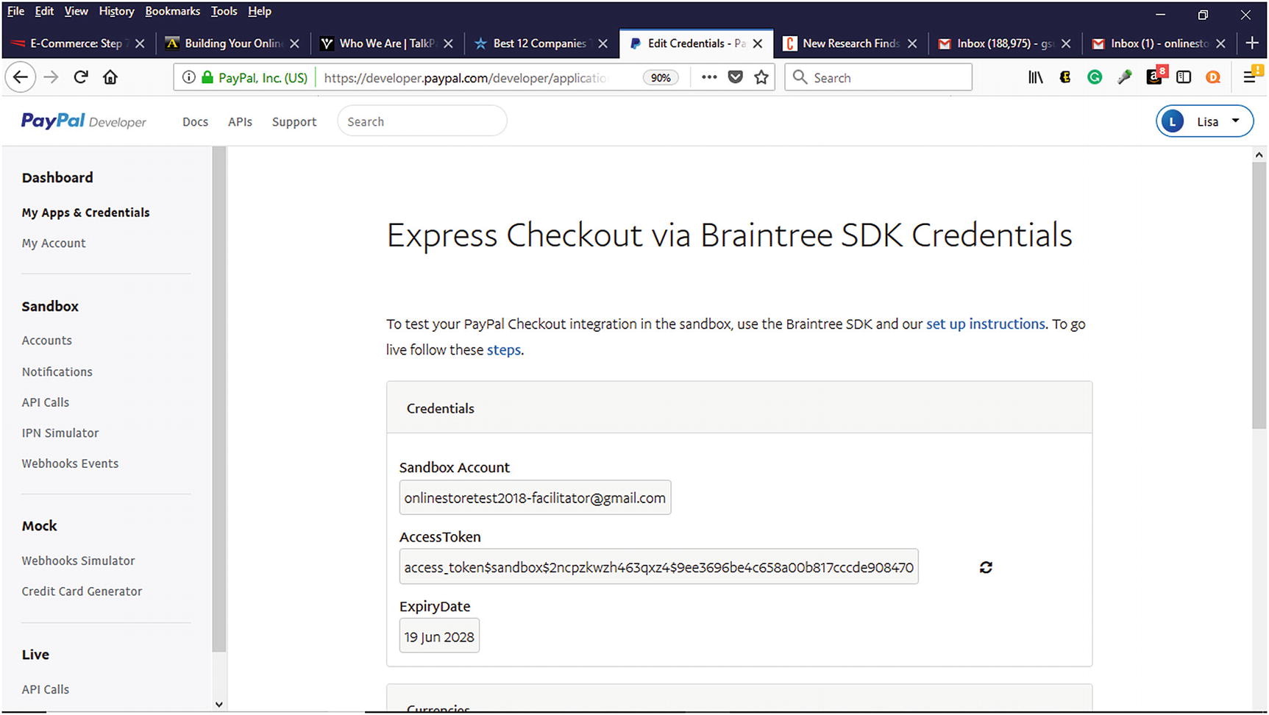Follow the set up instructions link

coord(985,324)
